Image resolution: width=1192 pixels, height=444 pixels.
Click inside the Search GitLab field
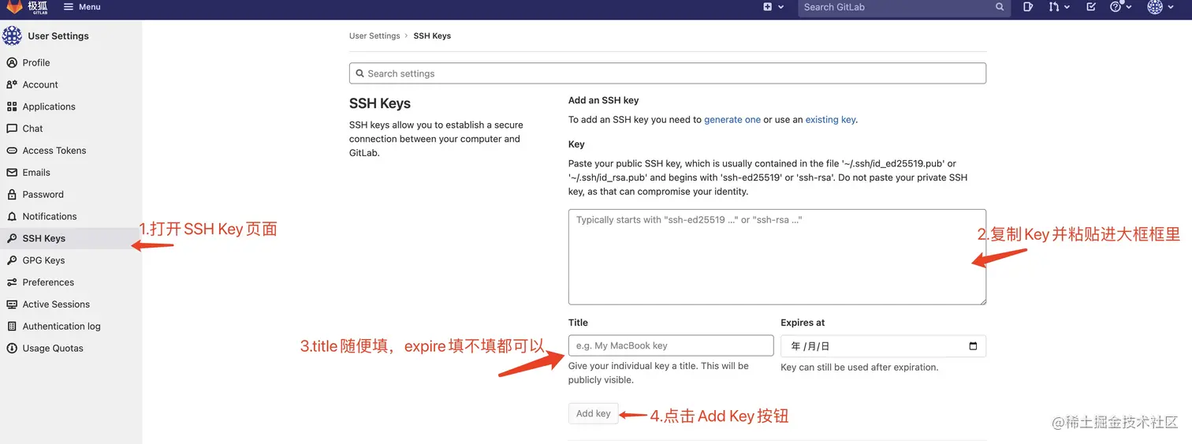pos(903,7)
